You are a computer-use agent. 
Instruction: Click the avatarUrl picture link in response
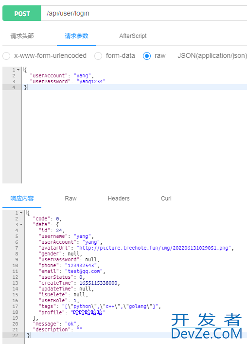click(x=154, y=248)
